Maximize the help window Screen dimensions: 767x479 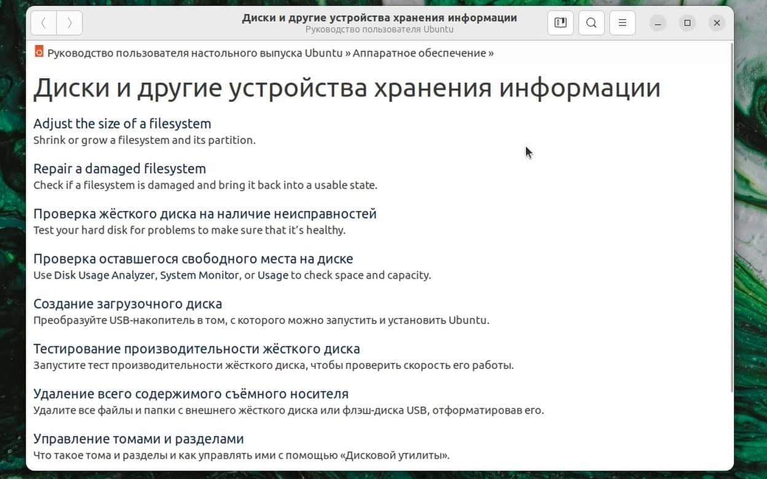pos(687,23)
